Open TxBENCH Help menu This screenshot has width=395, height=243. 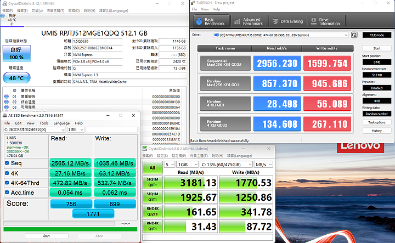[216, 9]
